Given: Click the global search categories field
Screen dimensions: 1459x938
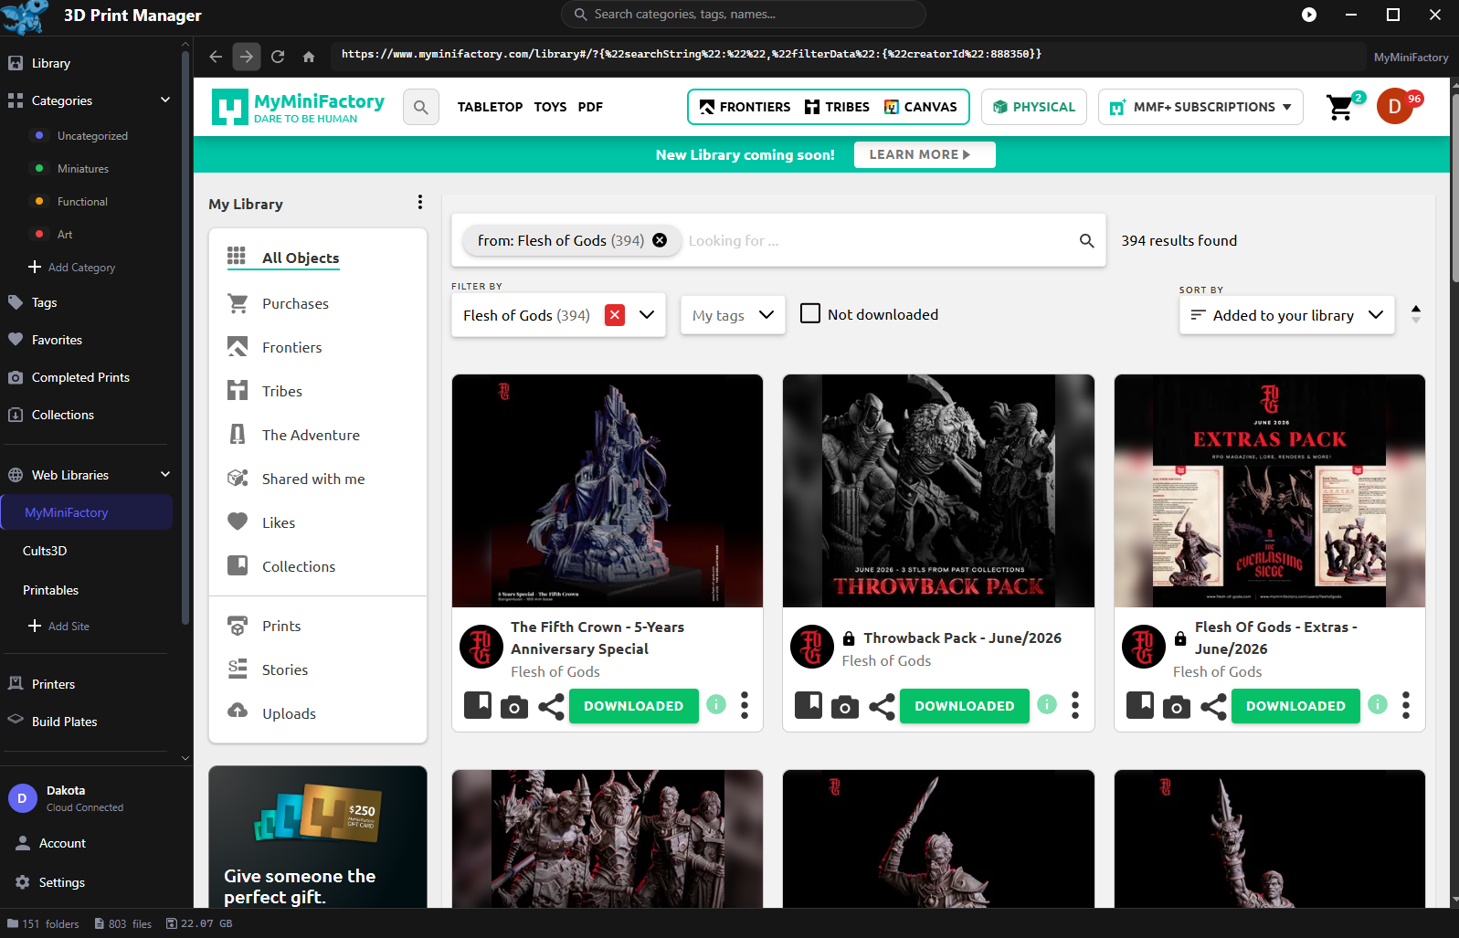Looking at the screenshot, I should (744, 15).
